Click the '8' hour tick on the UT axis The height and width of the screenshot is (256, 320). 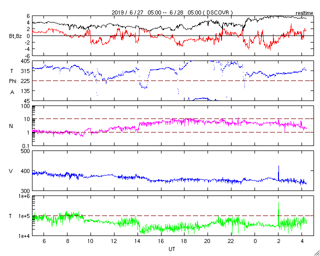pos(67,241)
